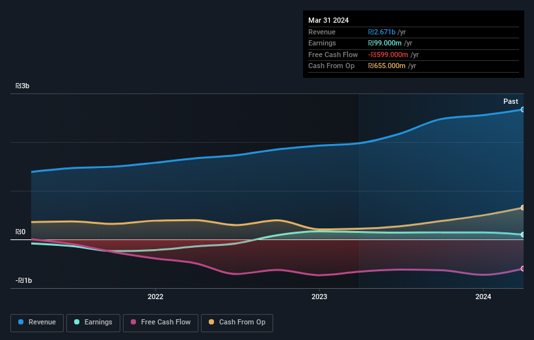The width and height of the screenshot is (534, 340).
Task: Toggle the Free Cash Flow legend button
Action: pos(161,322)
